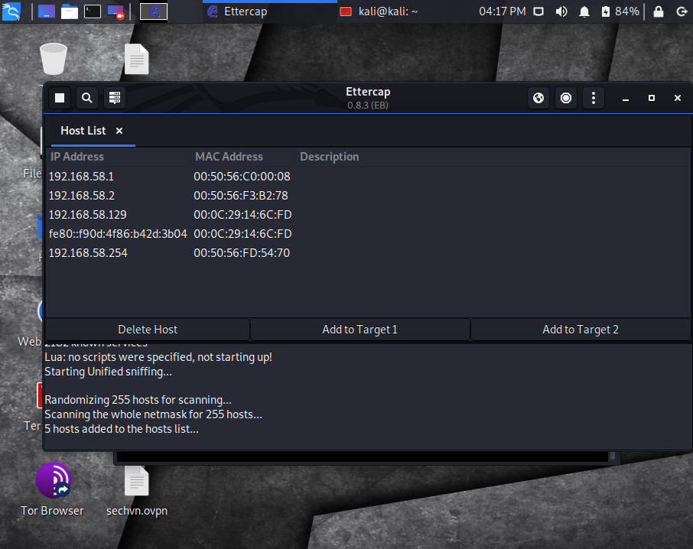Viewport: 693px width, 549px height.
Task: Click Add to Target 1
Action: click(360, 330)
